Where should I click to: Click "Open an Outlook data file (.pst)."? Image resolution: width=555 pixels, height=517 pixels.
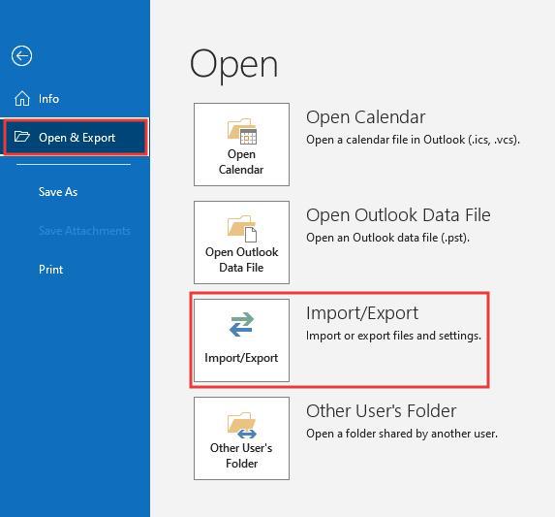point(388,238)
